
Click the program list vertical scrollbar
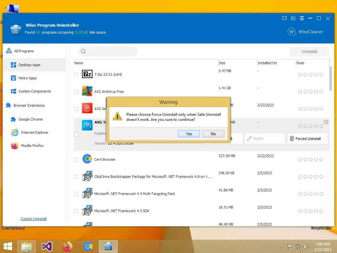[x=330, y=78]
